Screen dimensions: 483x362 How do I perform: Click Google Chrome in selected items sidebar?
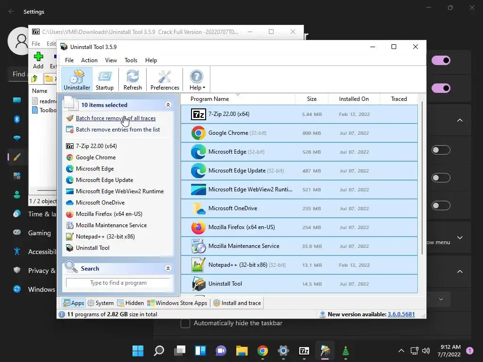(x=95, y=157)
